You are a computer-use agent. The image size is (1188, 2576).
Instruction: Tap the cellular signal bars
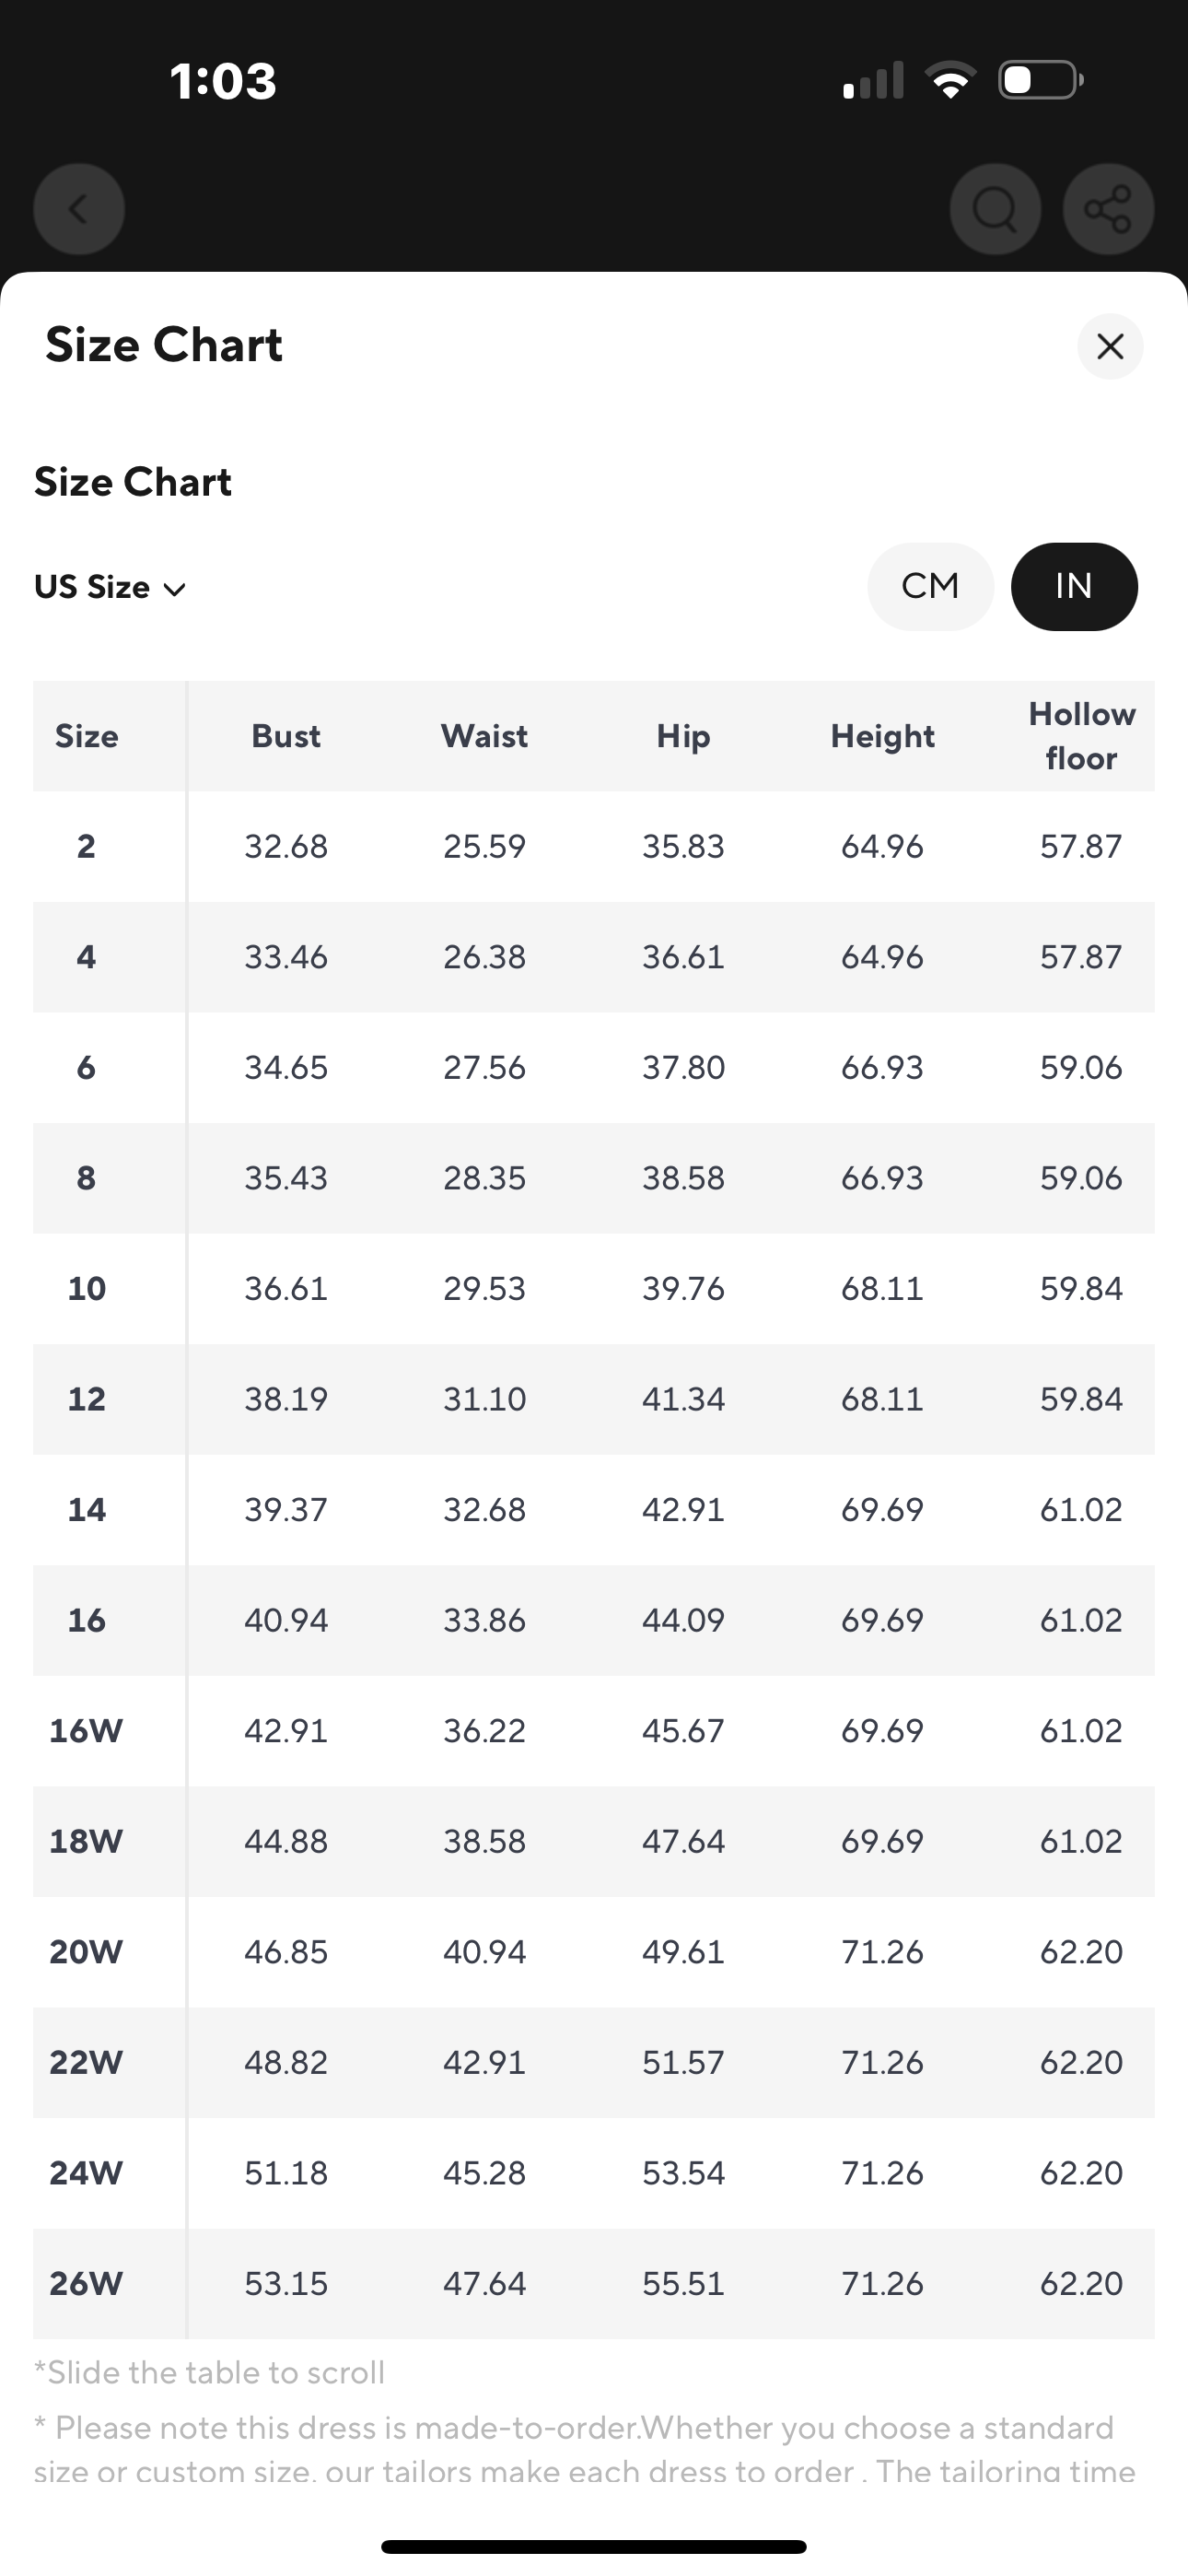click(x=873, y=80)
